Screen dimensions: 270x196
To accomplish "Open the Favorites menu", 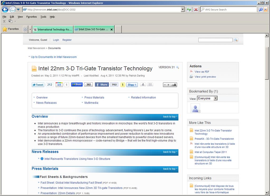I will (x=32, y=17).
